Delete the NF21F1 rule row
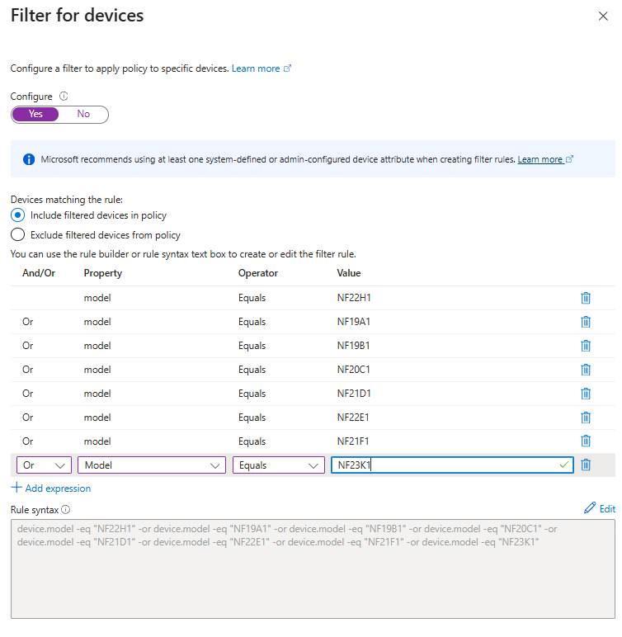Viewport: 622px width, 637px height. click(586, 441)
